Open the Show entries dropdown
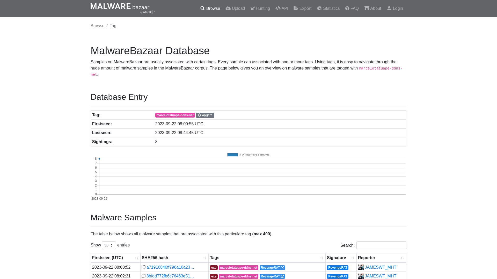The height and width of the screenshot is (279, 497). [x=109, y=245]
